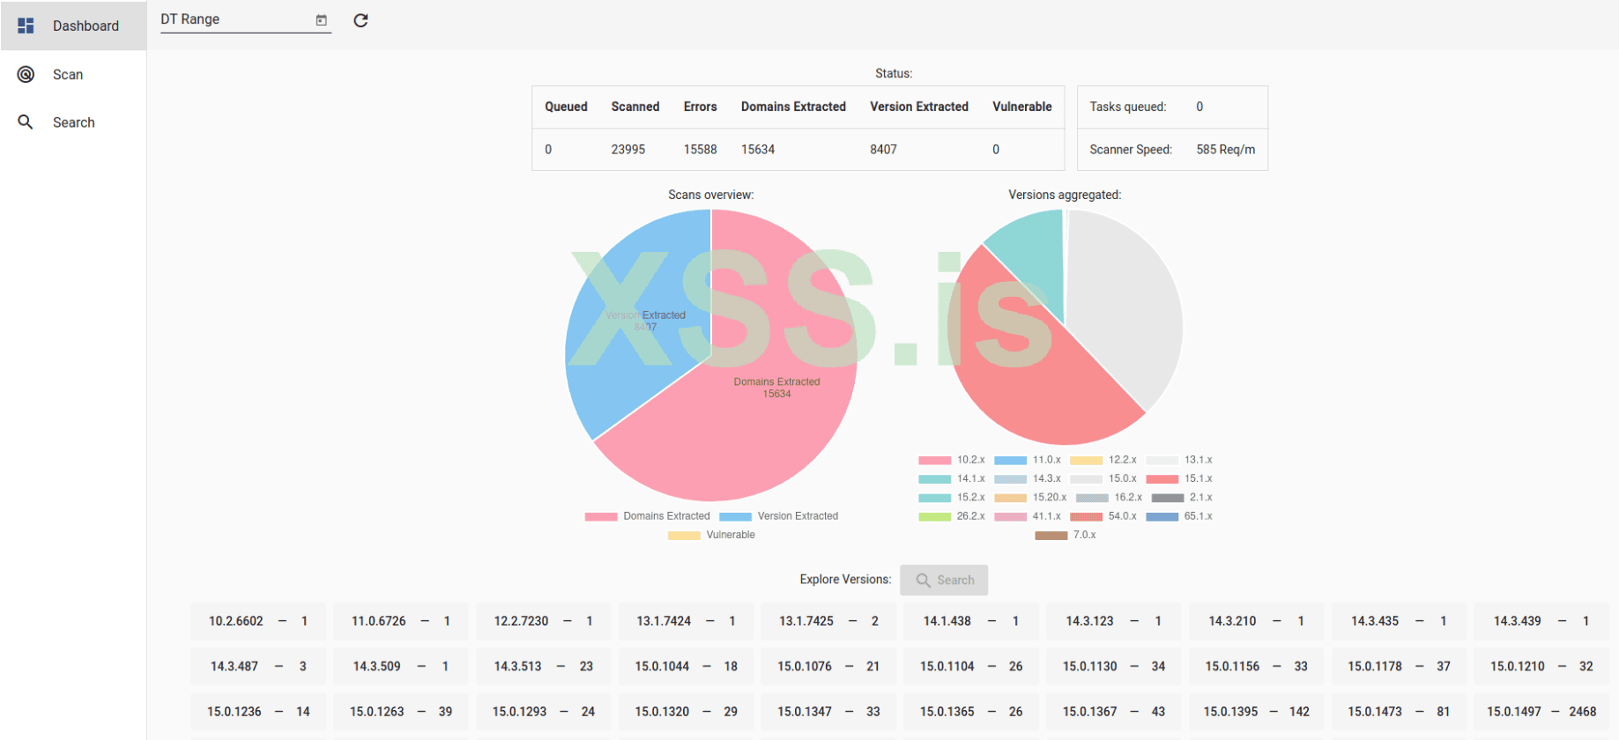The image size is (1619, 740).
Task: Open version 14.3.439 entry
Action: tap(1541, 621)
